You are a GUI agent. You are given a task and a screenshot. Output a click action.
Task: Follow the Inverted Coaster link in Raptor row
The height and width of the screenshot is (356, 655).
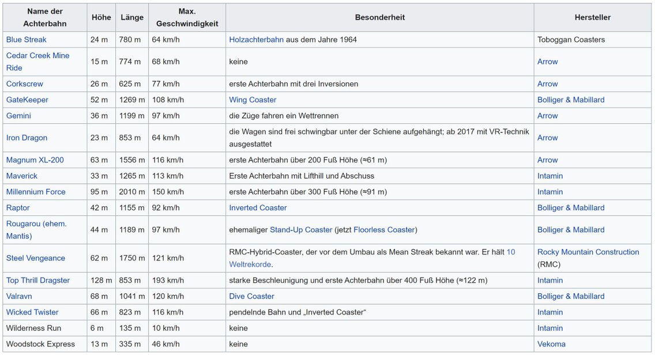(258, 207)
